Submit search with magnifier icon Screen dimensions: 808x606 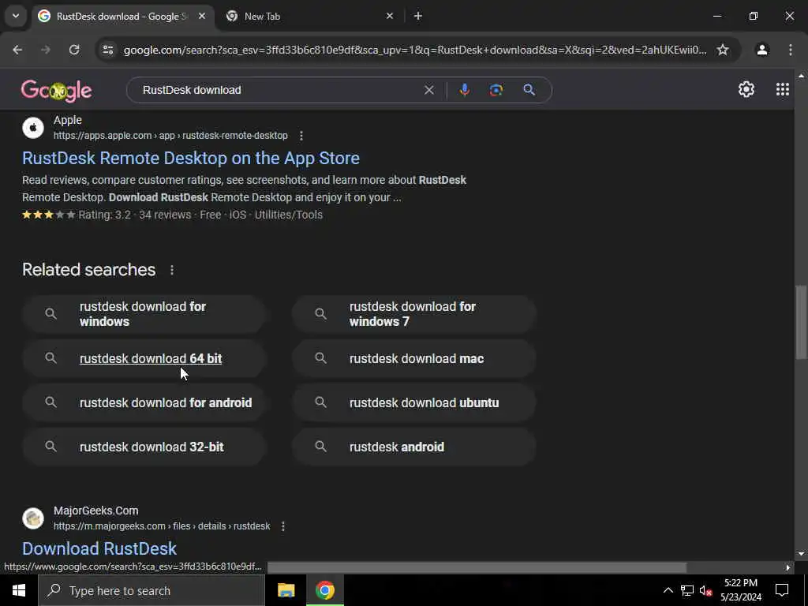[529, 90]
